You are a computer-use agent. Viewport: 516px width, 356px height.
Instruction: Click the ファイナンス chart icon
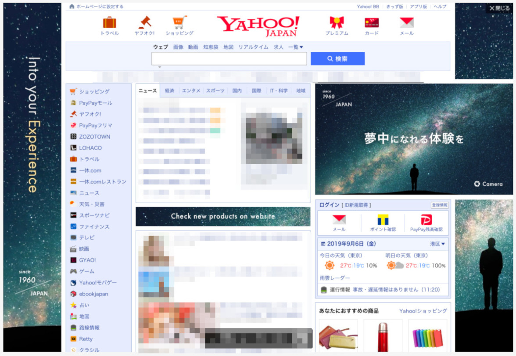click(73, 226)
